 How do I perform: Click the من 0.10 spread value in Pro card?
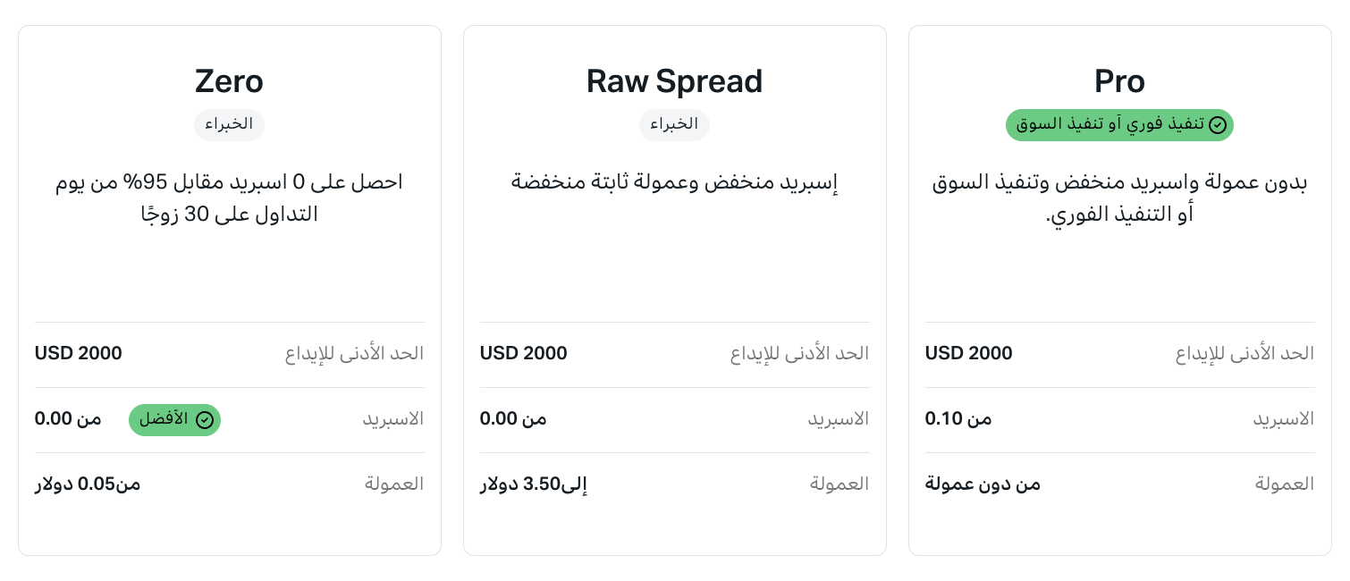pyautogui.click(x=958, y=418)
